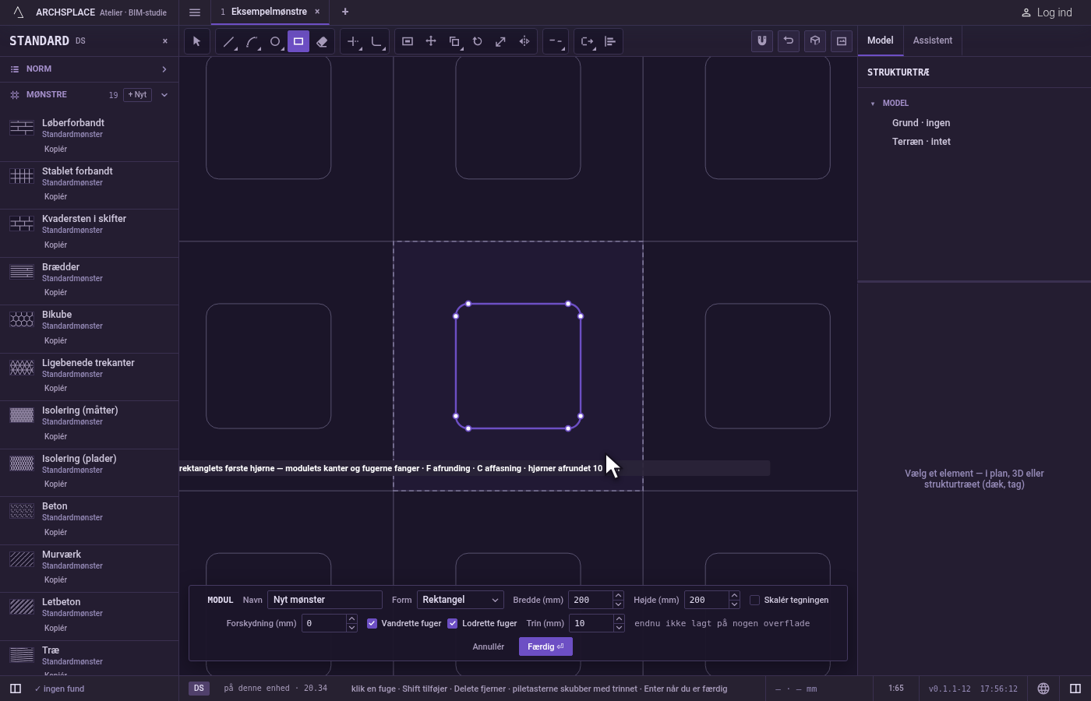Click the globe language icon
The image size is (1091, 701).
pyautogui.click(x=1043, y=689)
